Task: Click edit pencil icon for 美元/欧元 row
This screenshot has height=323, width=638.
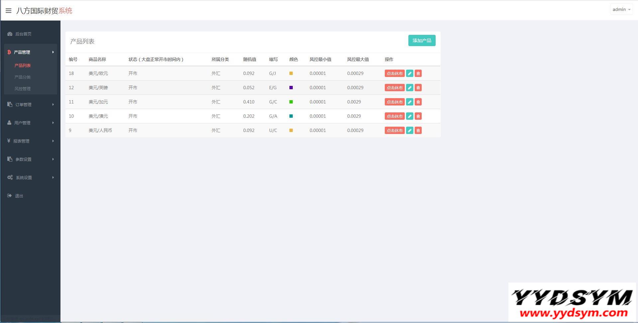Action: coord(410,74)
